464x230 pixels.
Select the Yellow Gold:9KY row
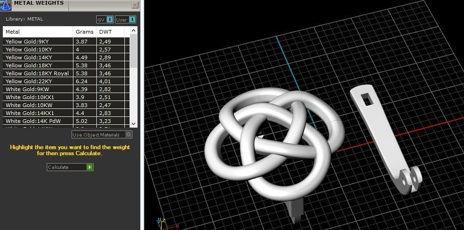(66, 42)
